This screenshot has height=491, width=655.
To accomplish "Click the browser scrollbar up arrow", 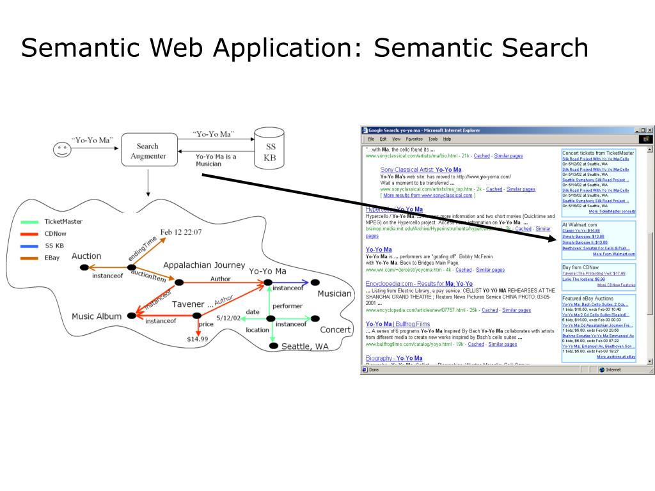I will pos(650,150).
